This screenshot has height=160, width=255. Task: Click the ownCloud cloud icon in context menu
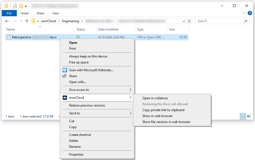click(x=65, y=98)
